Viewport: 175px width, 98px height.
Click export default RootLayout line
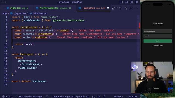[x=30, y=81]
